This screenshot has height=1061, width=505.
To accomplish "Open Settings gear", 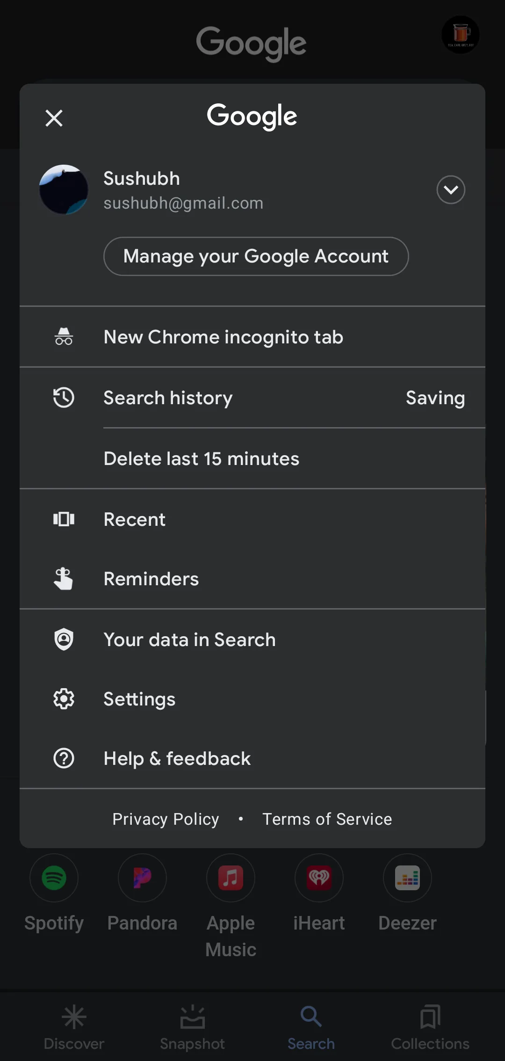I will click(x=64, y=699).
